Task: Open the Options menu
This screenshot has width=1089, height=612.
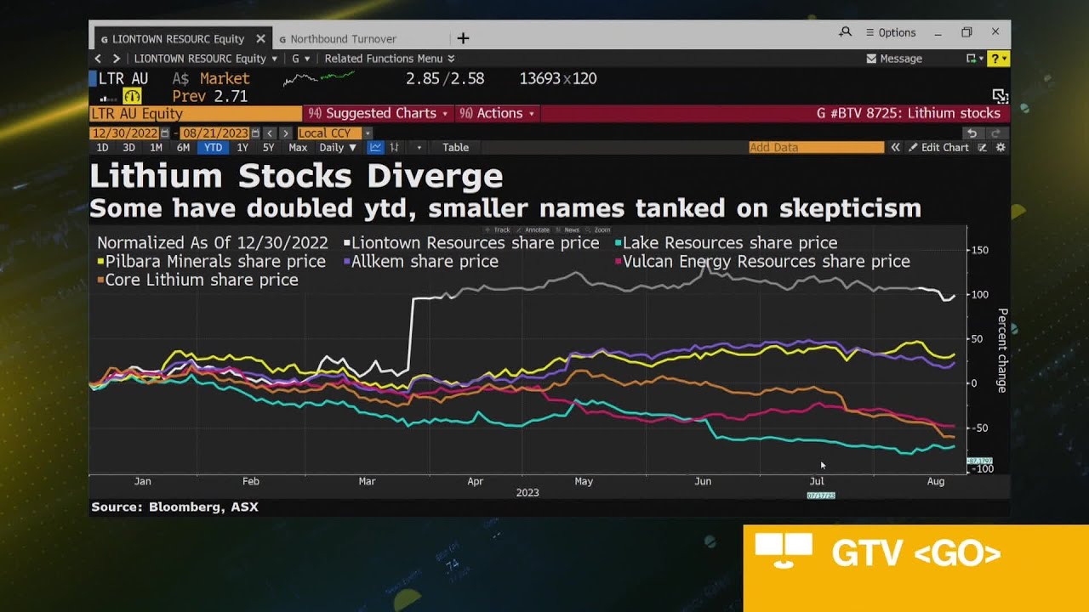Action: coord(891,32)
